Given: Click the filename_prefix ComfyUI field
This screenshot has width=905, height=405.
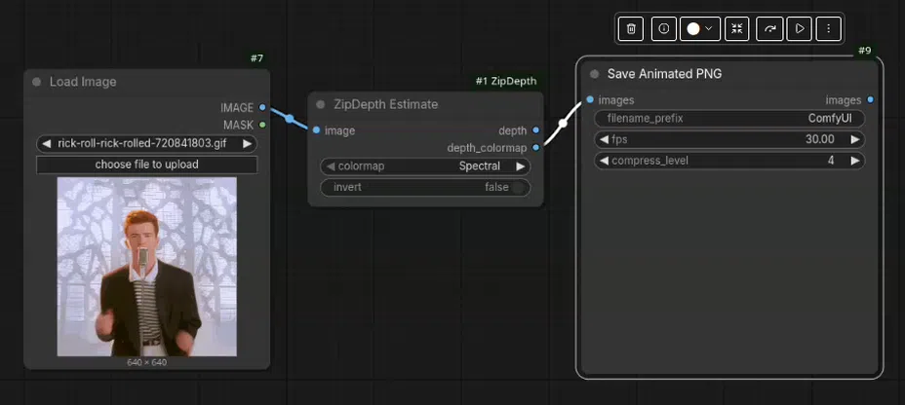Looking at the screenshot, I should (729, 119).
